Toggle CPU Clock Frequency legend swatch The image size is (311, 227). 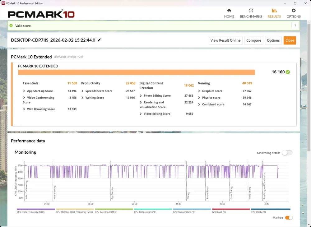(x=36, y=209)
